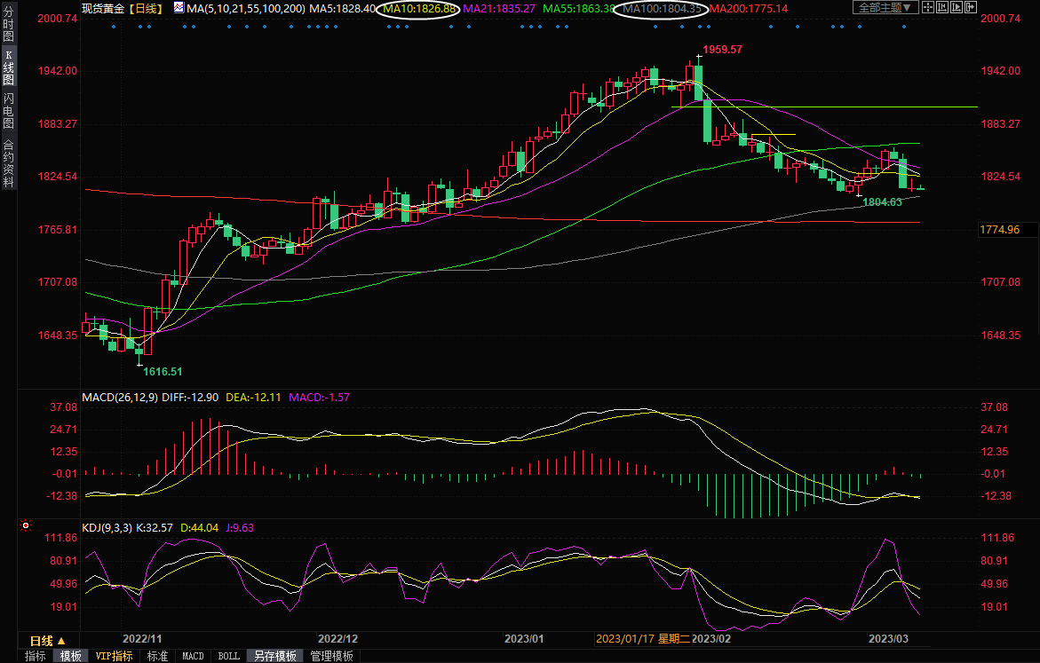Viewport: 1040px width, 663px height.
Task: Select the K线图 side tab
Action: pyautogui.click(x=8, y=67)
